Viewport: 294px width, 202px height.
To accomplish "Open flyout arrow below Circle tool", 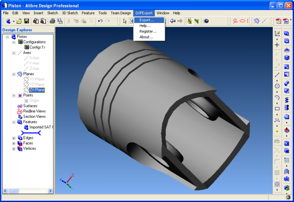I will tap(277, 92).
